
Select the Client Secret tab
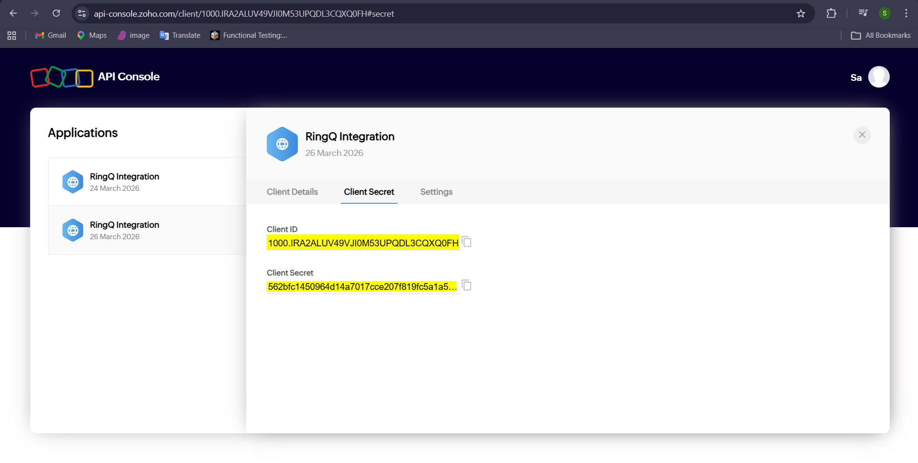pos(369,192)
